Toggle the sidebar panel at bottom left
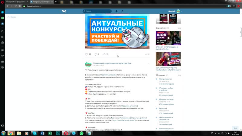242x136 pixels. click(x=2, y=125)
